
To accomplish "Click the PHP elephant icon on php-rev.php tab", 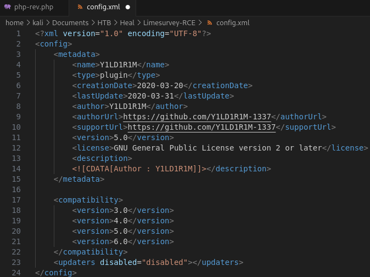I will [x=8, y=7].
